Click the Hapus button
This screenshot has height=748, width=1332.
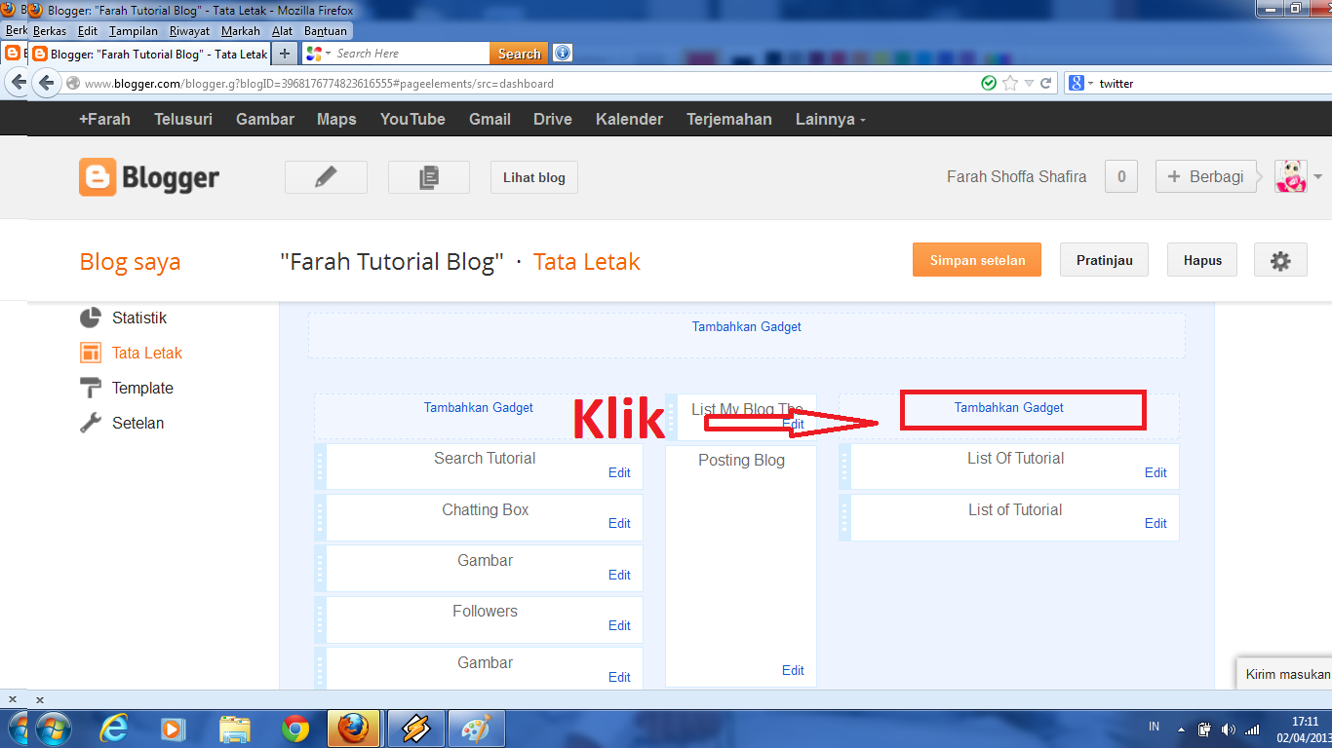(x=1202, y=260)
